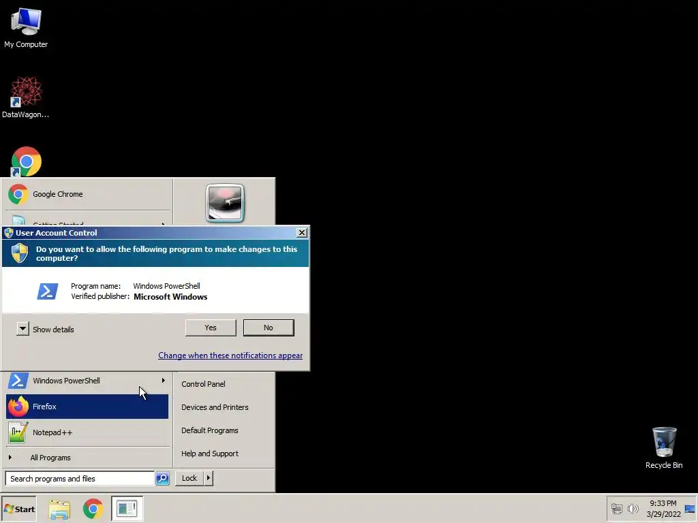The height and width of the screenshot is (523, 698).
Task: Click the Server Manager taskbar icon
Action: pyautogui.click(x=127, y=509)
